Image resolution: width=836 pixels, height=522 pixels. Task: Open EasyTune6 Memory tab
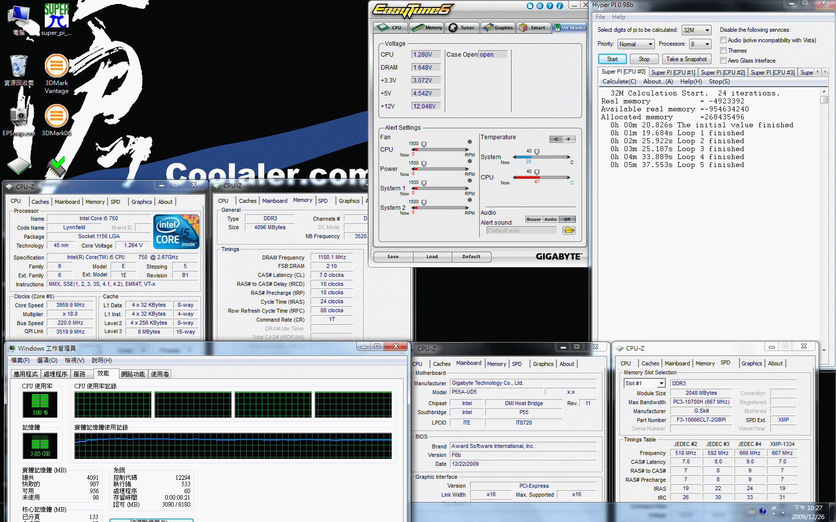(x=427, y=28)
